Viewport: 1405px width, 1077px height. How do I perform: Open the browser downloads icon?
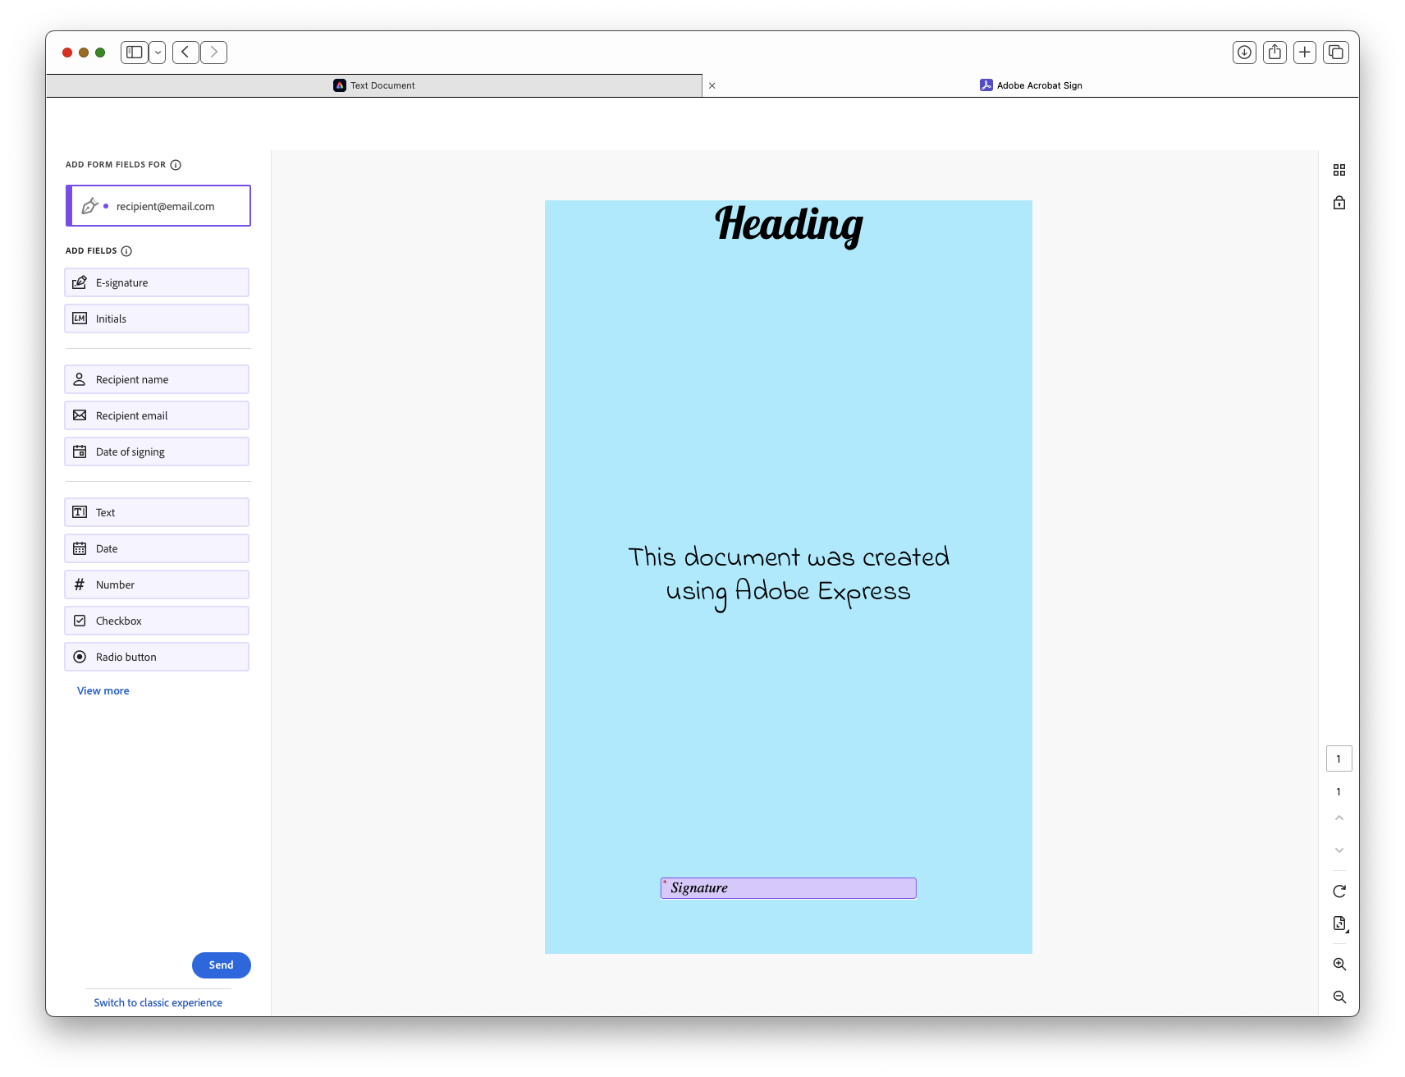1245,53
